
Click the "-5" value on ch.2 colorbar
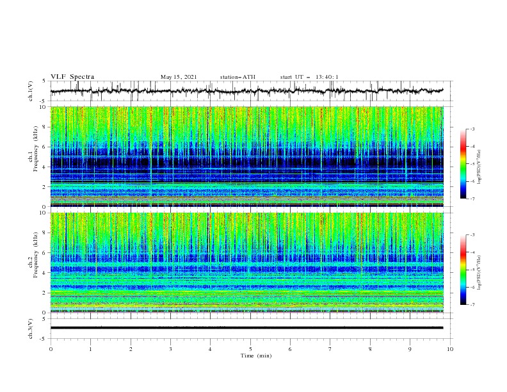pyautogui.click(x=472, y=270)
